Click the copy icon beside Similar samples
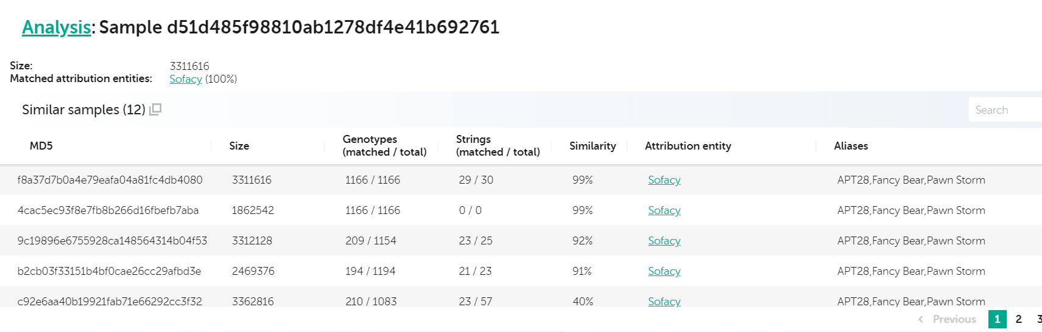Image resolution: width=1042 pixels, height=332 pixels. [155, 109]
